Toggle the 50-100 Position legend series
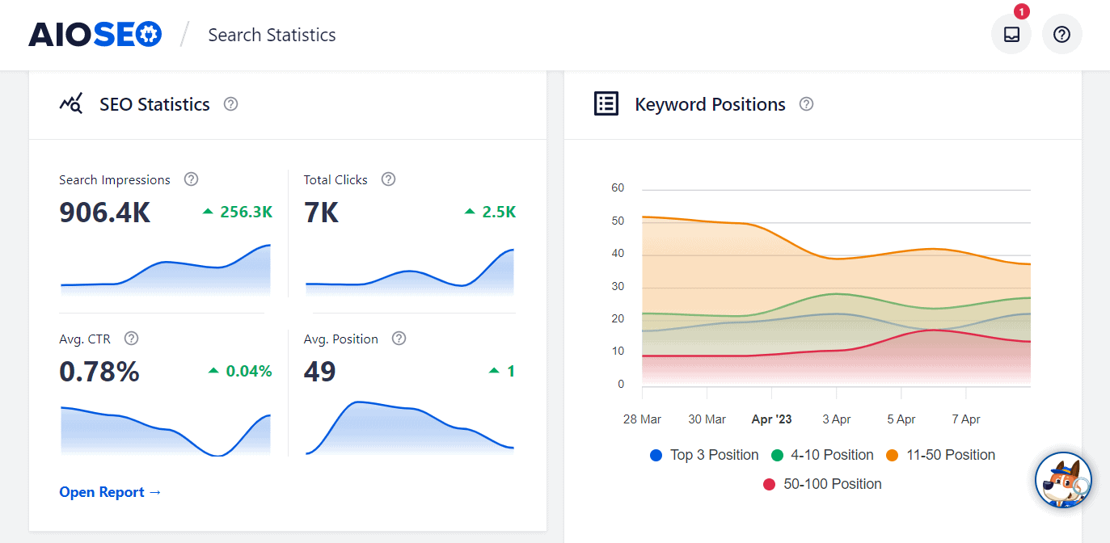 [x=822, y=484]
